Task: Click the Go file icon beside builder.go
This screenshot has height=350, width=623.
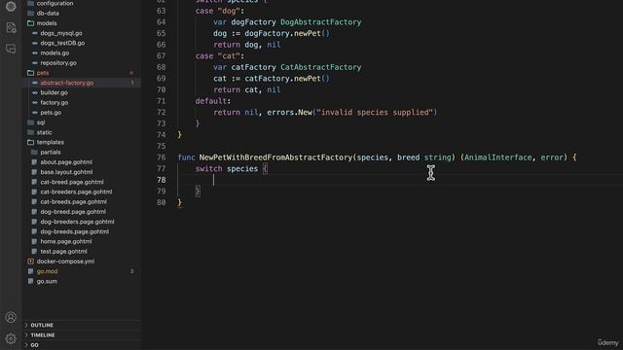Action: (35, 92)
